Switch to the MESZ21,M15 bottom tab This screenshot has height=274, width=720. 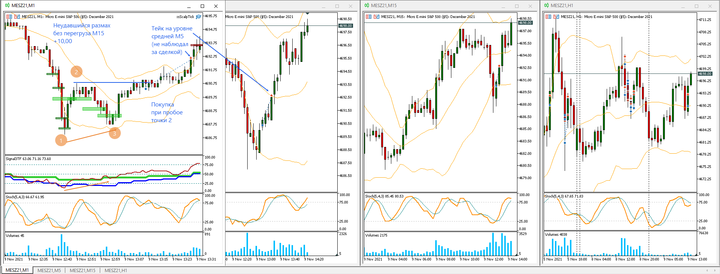pyautogui.click(x=83, y=270)
